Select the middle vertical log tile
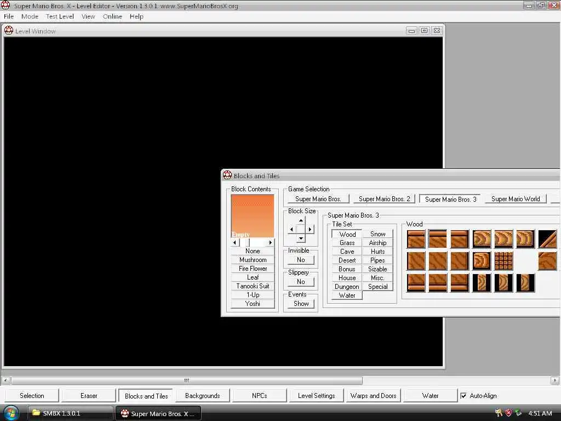The image size is (561, 421). [x=503, y=283]
